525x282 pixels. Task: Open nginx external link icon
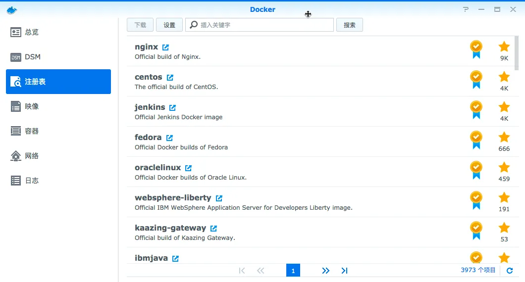[x=165, y=47]
